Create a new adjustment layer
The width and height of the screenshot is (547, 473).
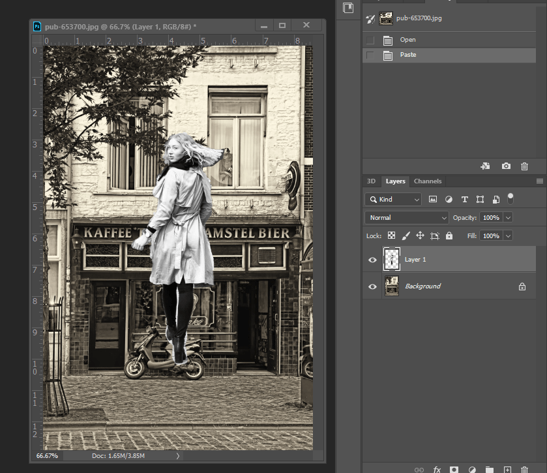click(471, 469)
